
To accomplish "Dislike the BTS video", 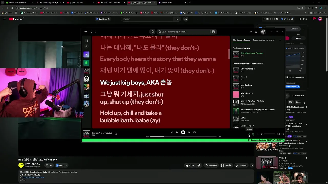I will [x=199, y=165].
